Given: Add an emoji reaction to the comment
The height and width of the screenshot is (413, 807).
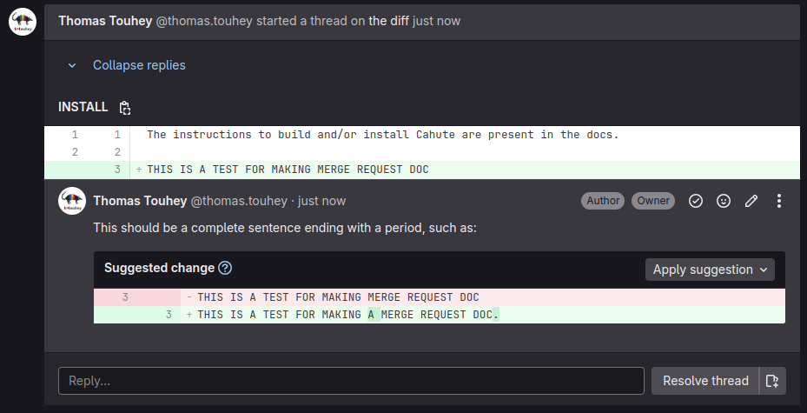Looking at the screenshot, I should point(724,201).
